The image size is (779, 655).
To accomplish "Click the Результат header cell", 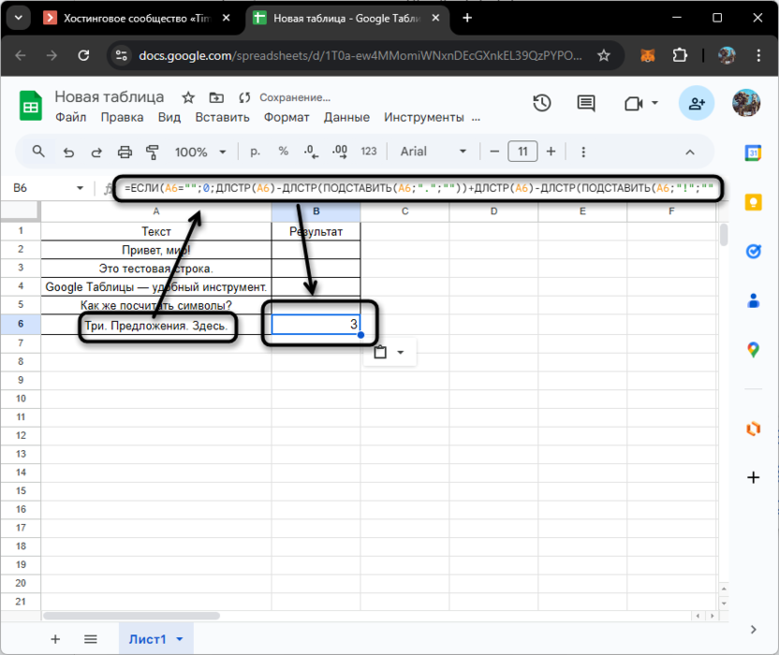I will coord(316,231).
